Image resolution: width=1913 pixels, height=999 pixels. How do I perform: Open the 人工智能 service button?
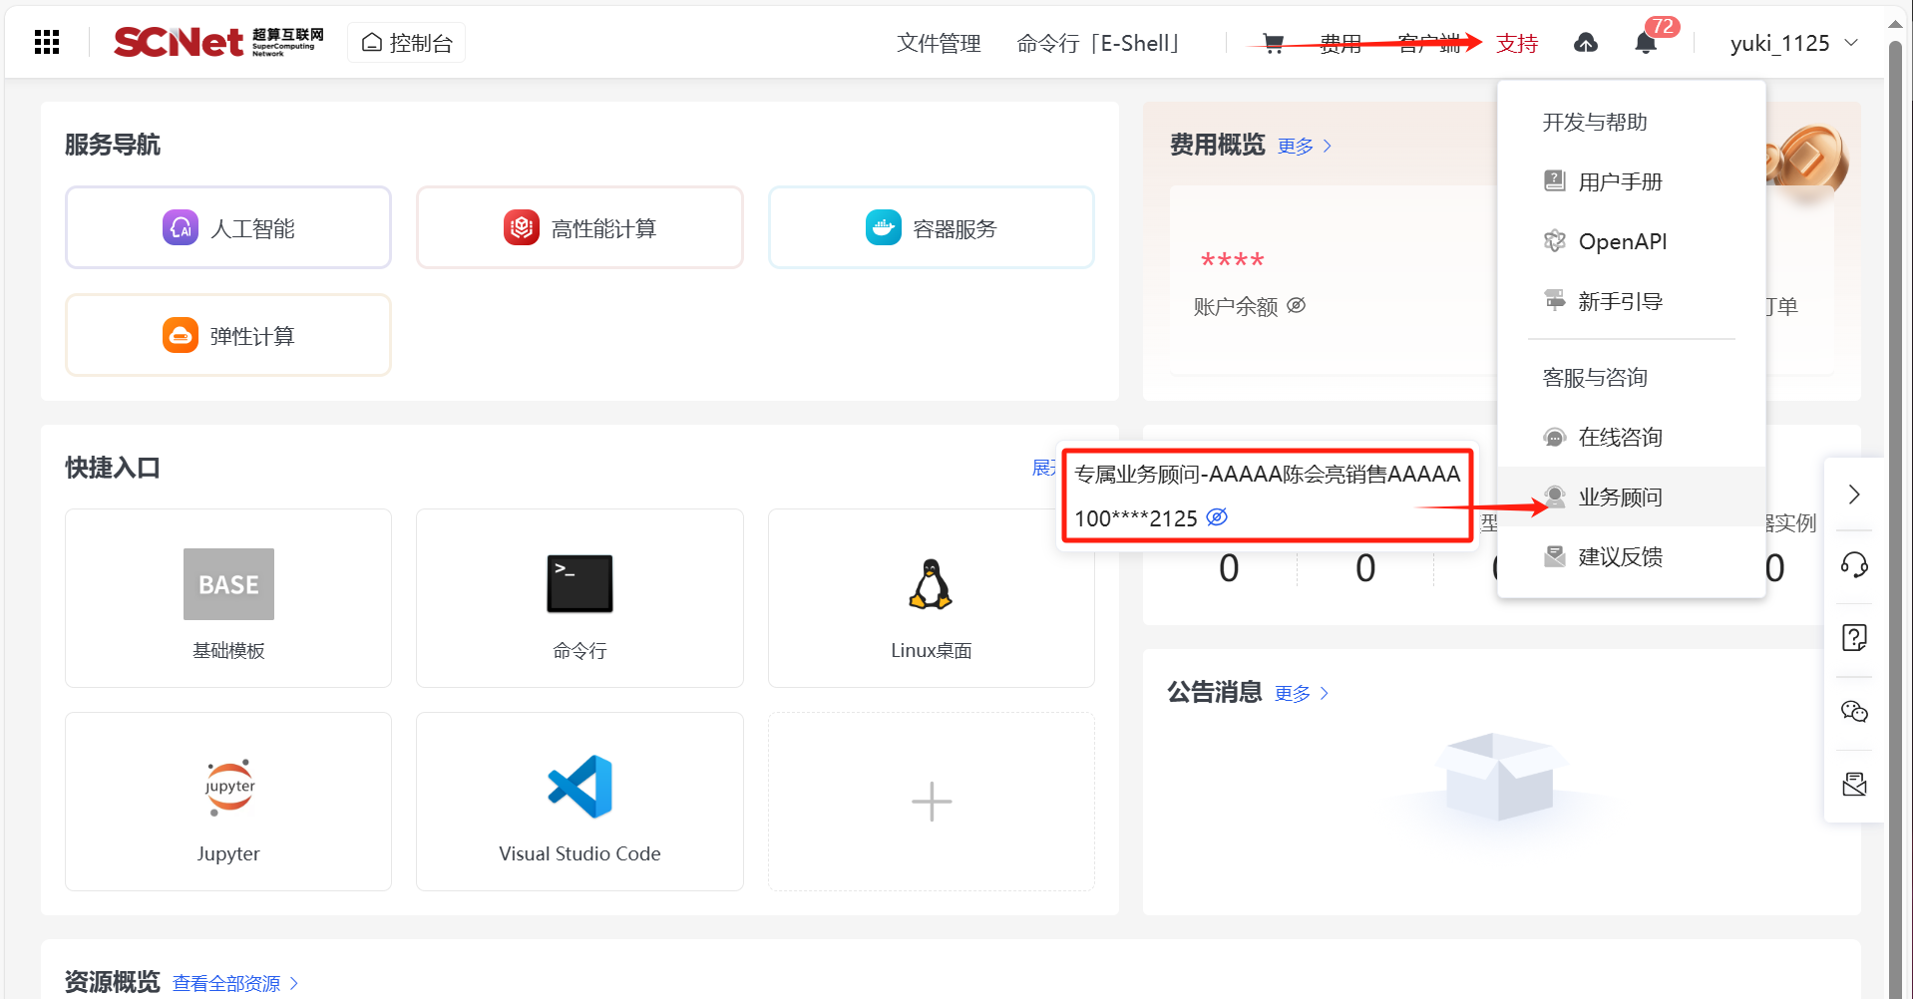click(x=228, y=228)
